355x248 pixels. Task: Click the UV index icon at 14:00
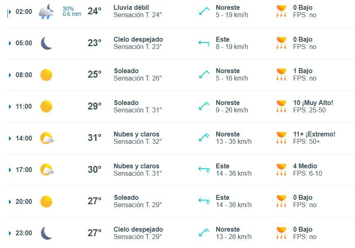(x=281, y=138)
